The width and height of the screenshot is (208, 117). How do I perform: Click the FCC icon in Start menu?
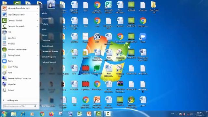(4, 32)
